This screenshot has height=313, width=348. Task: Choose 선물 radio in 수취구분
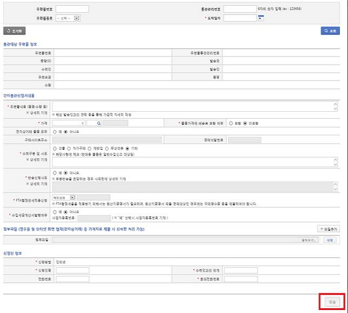tap(54, 148)
